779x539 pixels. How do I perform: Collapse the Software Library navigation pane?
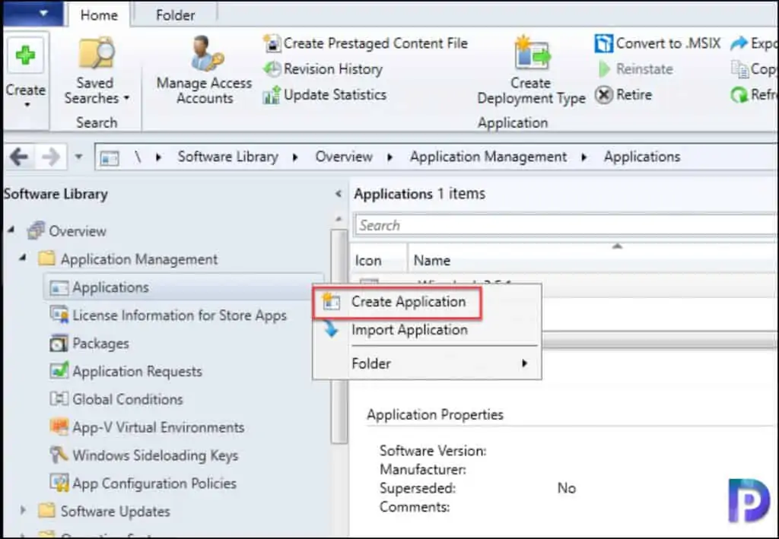[339, 194]
